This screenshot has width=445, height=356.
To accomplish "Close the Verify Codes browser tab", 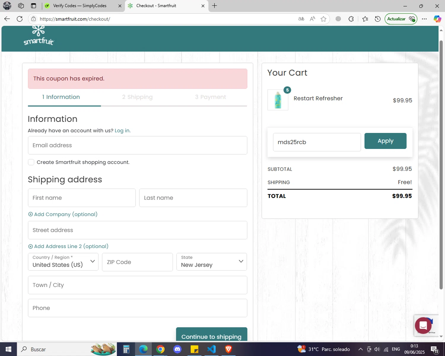I will 120,6.
